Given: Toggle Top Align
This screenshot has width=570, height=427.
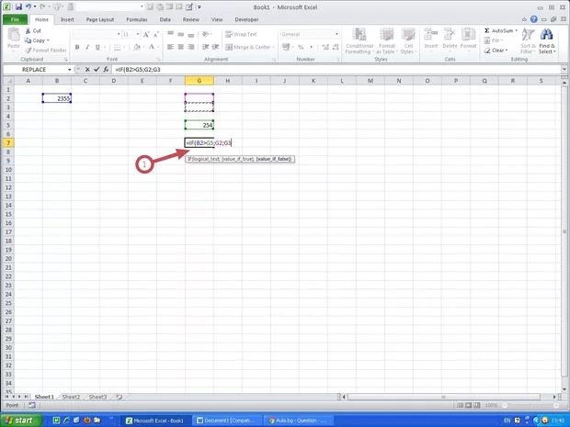Looking at the screenshot, I should 170,34.
